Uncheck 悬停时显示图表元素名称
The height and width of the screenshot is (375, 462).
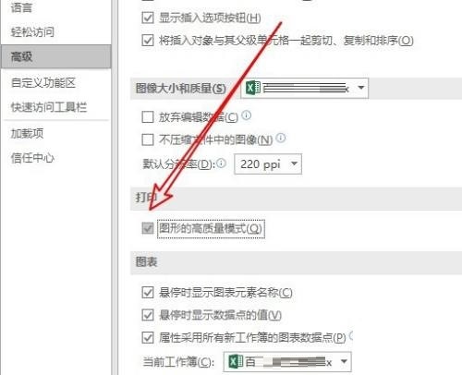(x=148, y=292)
